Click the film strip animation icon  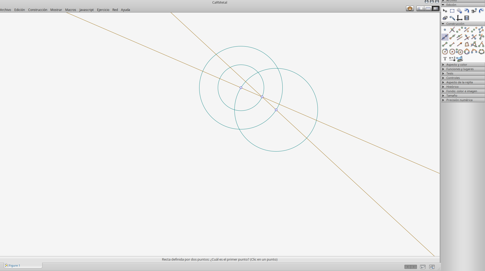click(x=467, y=18)
